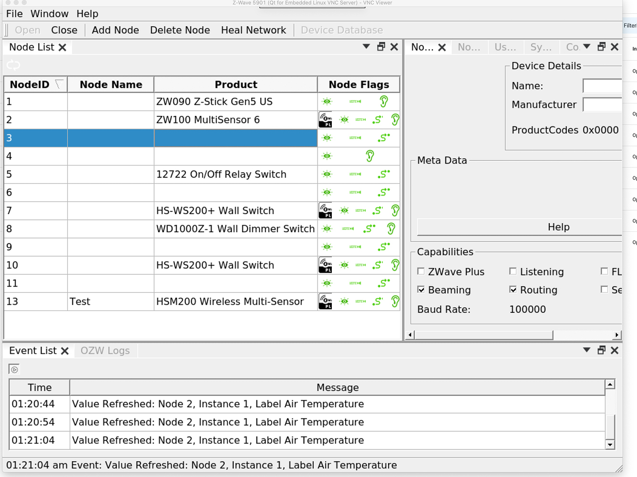Click the Z-Wave Plus badge on node 2

pos(325,120)
